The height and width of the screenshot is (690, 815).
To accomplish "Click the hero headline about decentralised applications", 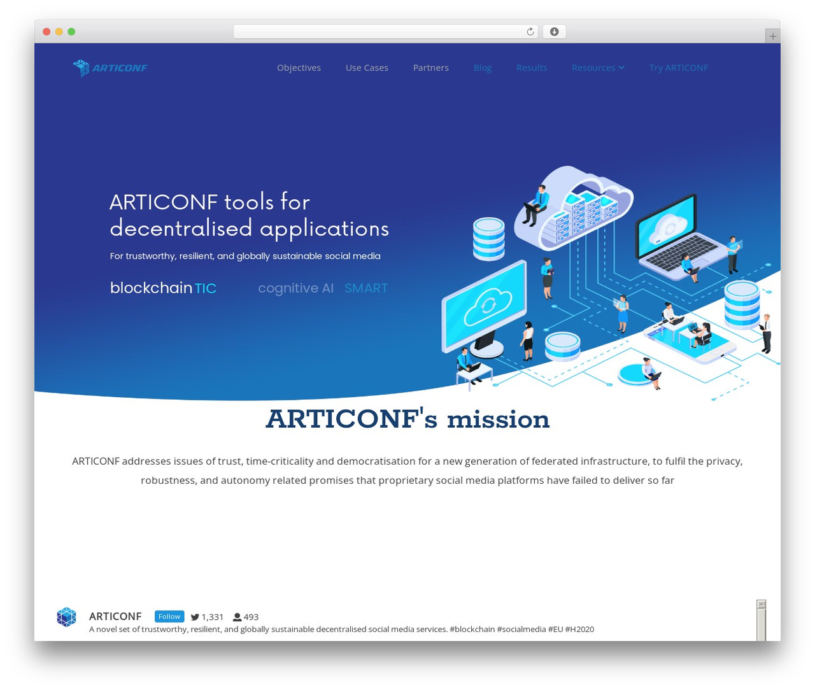I will 249,215.
